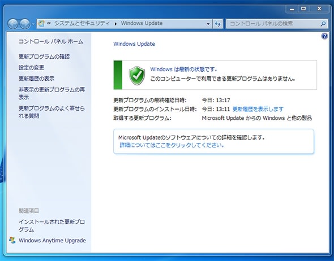Click the Forward navigation arrow
The image size is (334, 261).
[x=25, y=24]
